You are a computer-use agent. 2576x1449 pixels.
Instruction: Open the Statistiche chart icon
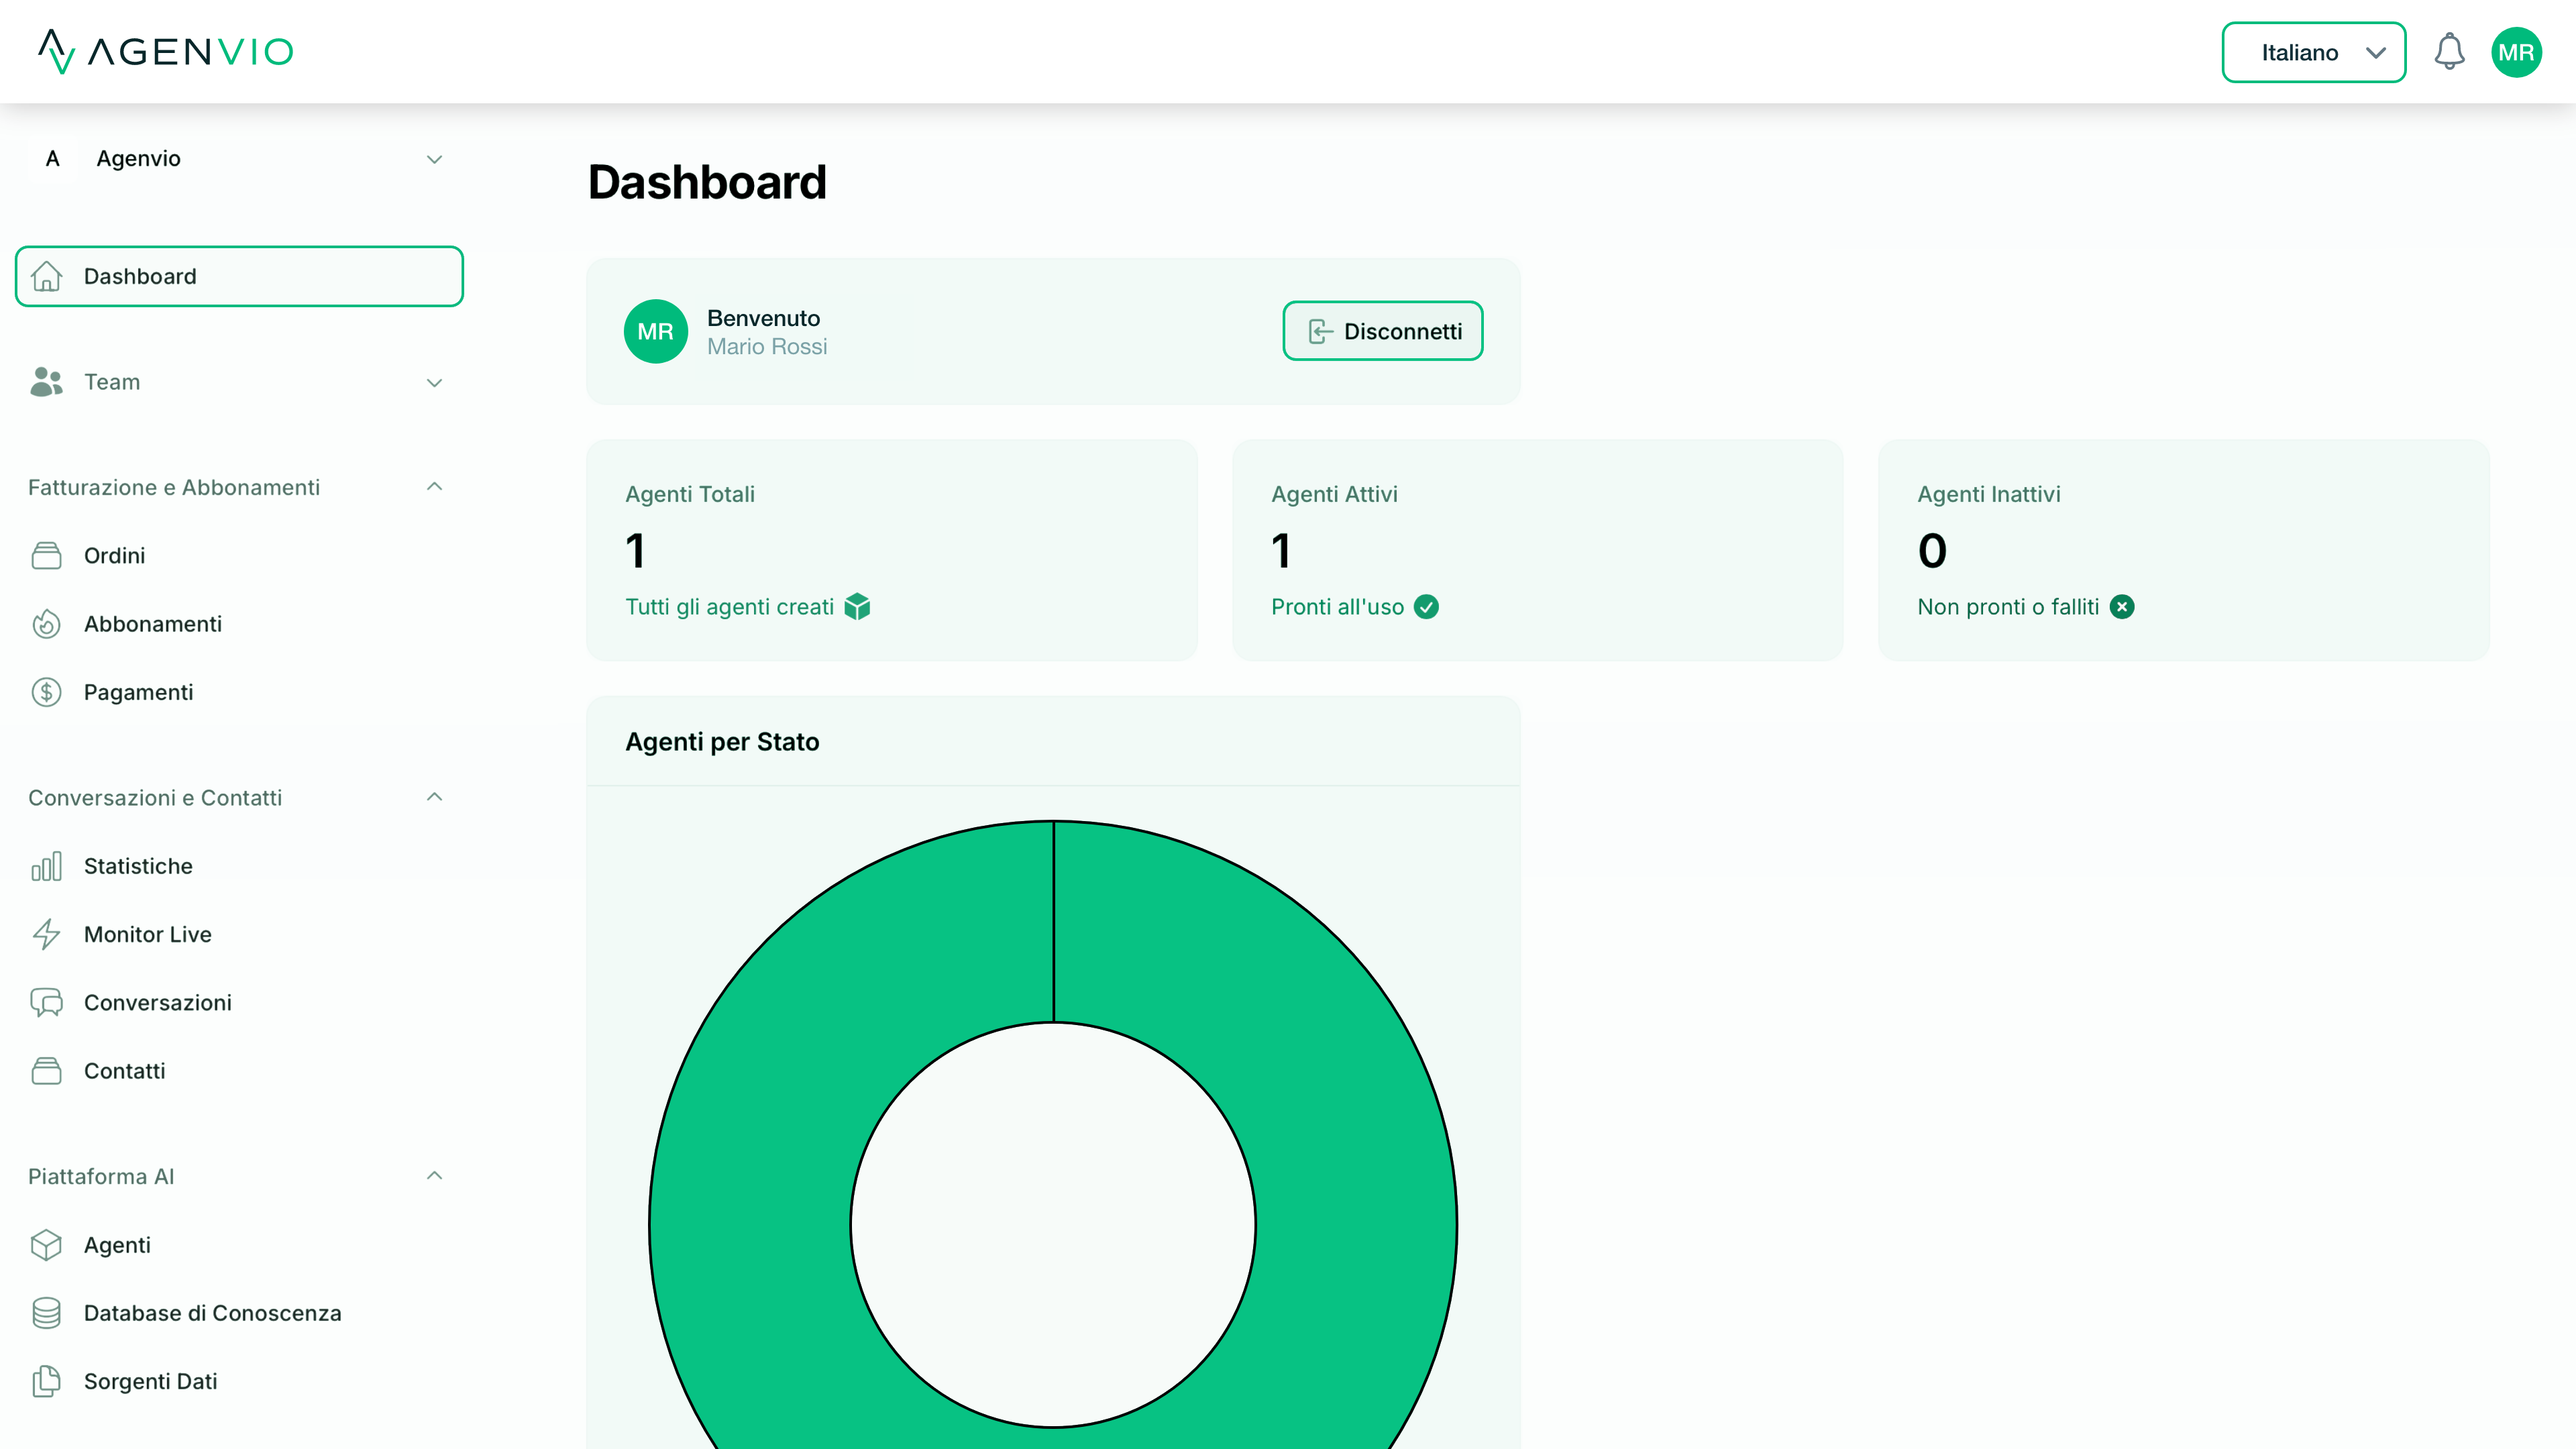pyautogui.click(x=46, y=866)
